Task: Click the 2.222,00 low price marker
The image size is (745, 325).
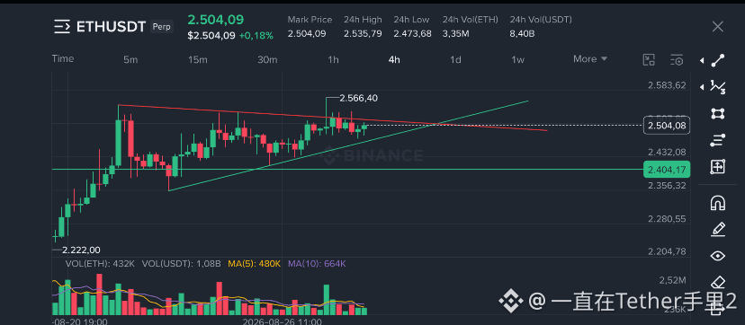Action: [x=81, y=250]
